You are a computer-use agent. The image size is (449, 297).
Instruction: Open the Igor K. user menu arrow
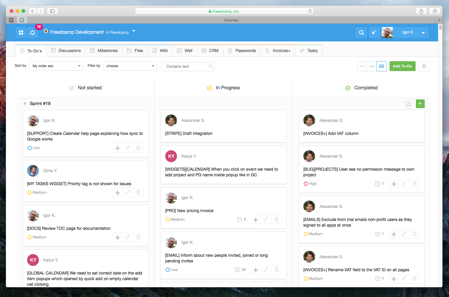pos(423,33)
